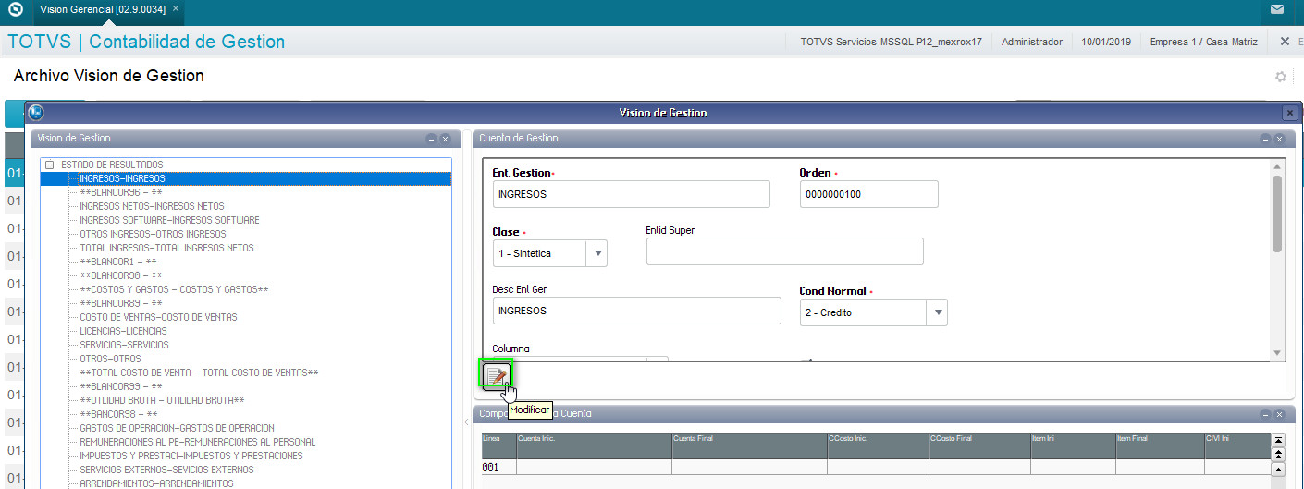1304x489 pixels.
Task: Select **BLANCOR1 - ** tree node
Action: 118,262
